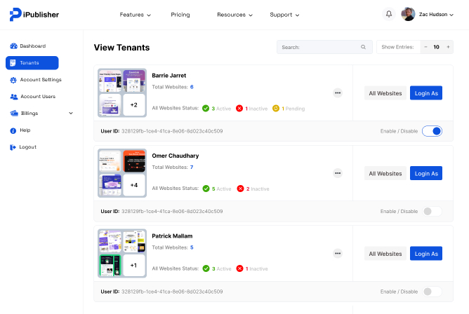Click the User ID under Barrie Jarret

click(161, 131)
